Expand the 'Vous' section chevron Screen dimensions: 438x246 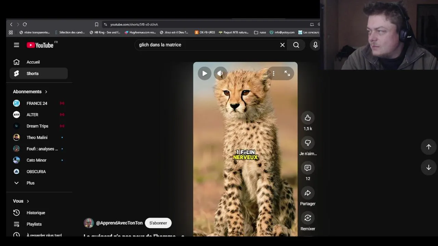[x=28, y=201]
